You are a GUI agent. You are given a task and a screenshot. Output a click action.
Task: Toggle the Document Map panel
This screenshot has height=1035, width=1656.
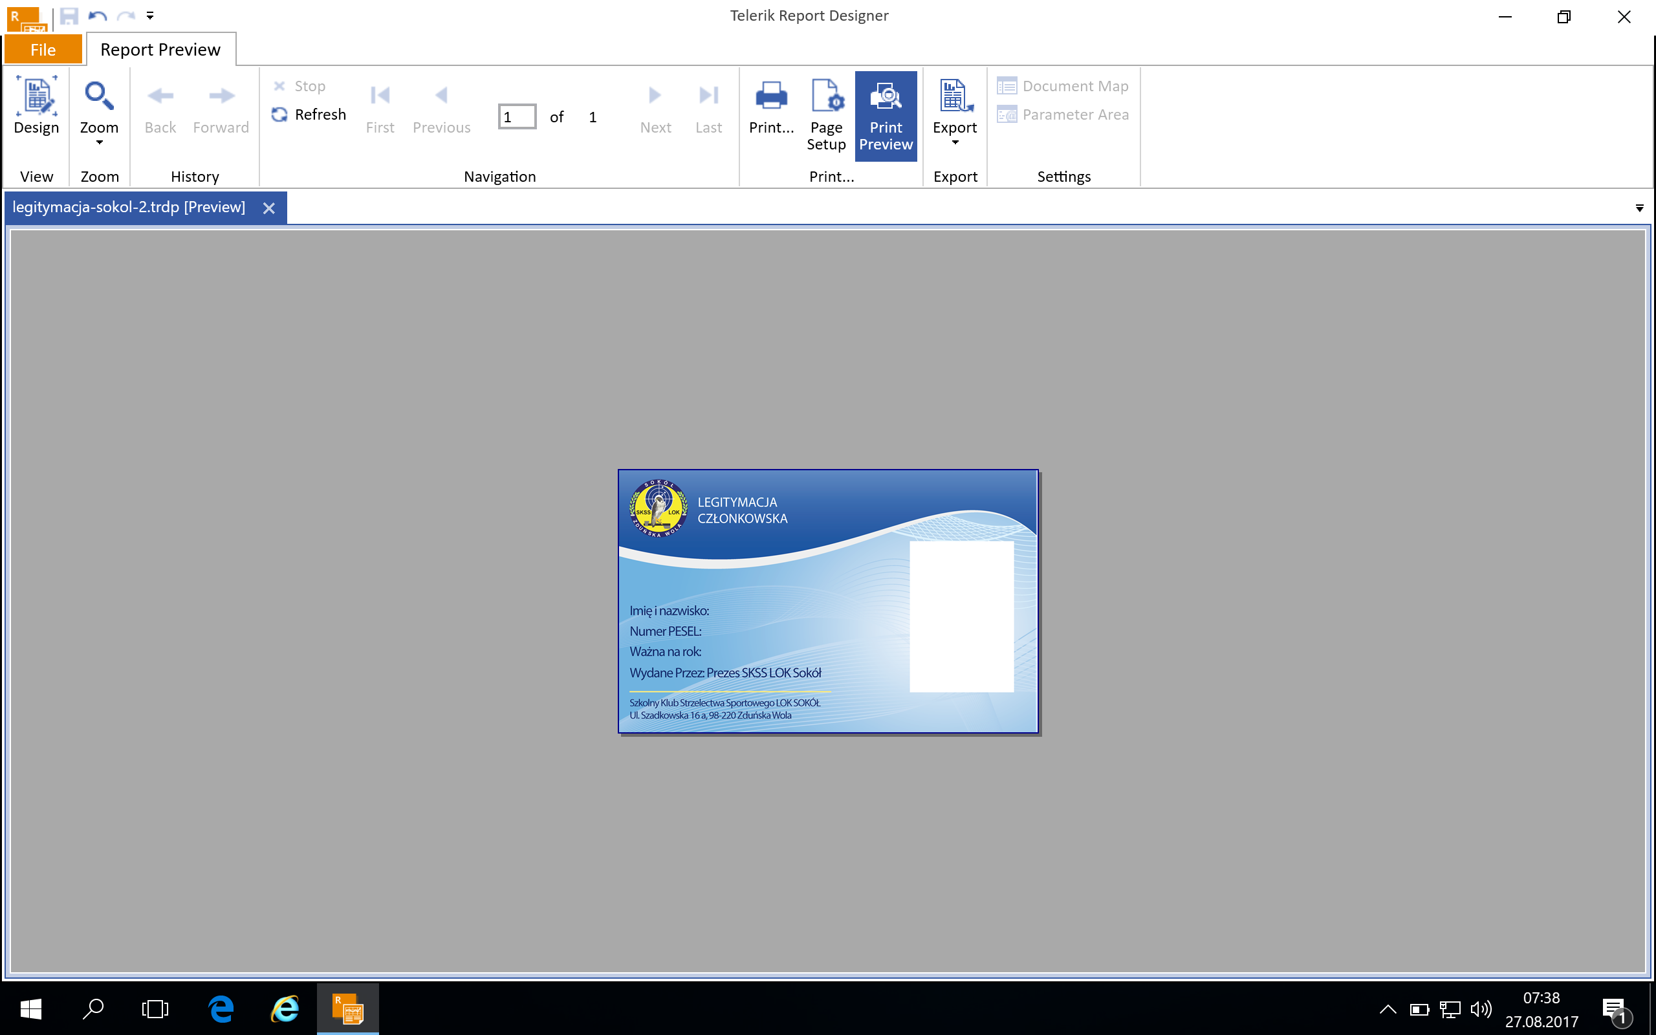click(x=1063, y=86)
